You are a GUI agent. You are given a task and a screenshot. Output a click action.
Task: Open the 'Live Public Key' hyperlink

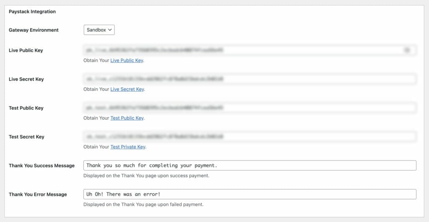[127, 60]
